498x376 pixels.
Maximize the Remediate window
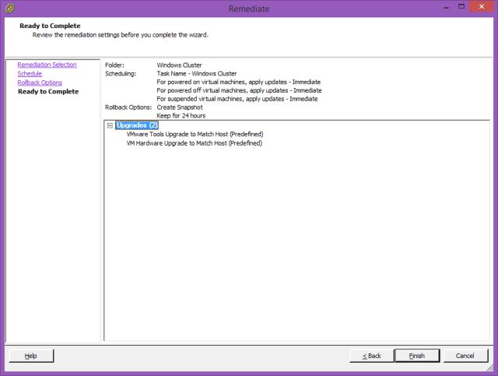461,6
